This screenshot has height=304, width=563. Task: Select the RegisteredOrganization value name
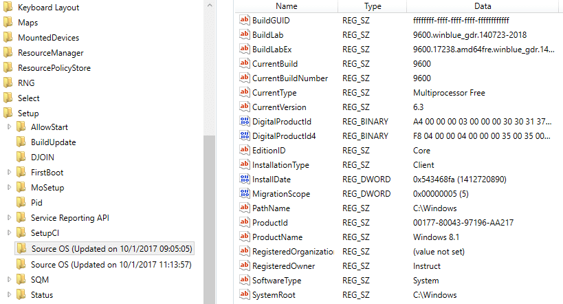click(x=293, y=252)
